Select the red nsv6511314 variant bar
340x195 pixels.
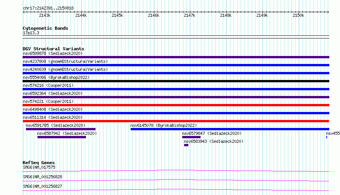point(176,121)
